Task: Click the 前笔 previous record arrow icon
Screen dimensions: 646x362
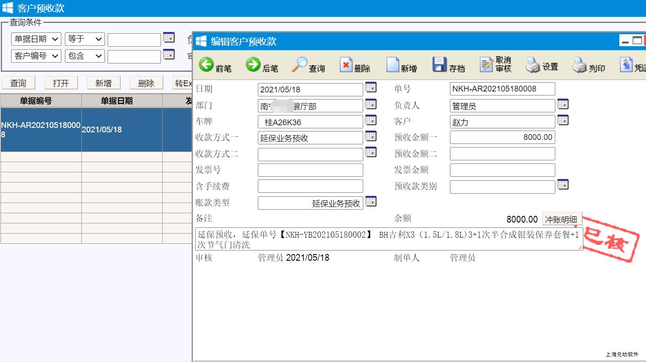Action: [206, 65]
